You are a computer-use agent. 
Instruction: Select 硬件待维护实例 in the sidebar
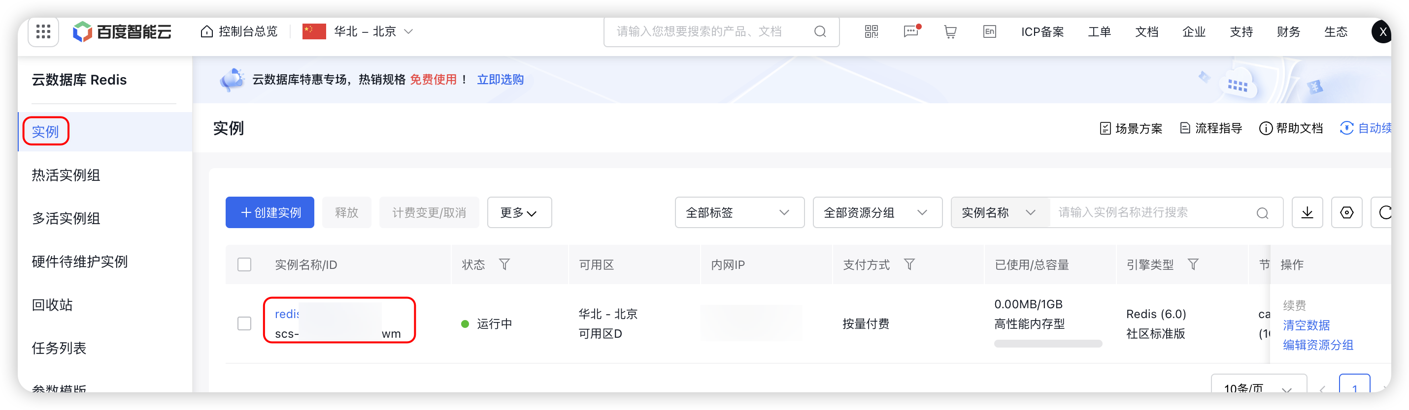[79, 262]
